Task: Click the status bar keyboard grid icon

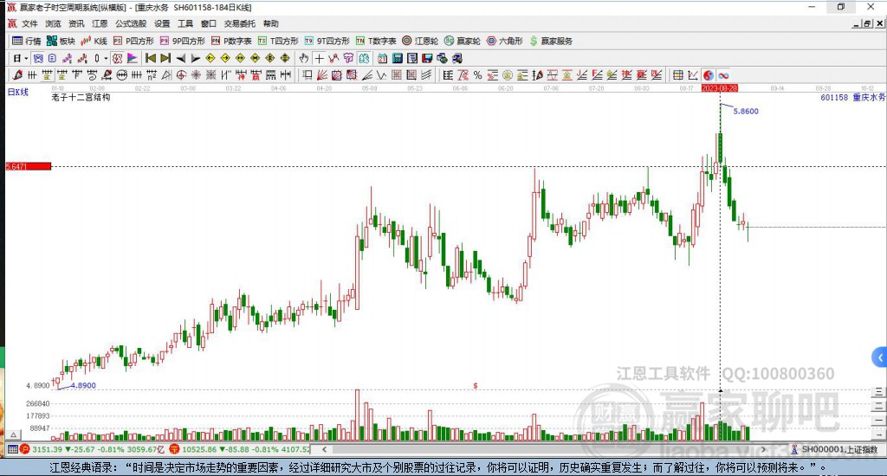Action: (x=12, y=449)
